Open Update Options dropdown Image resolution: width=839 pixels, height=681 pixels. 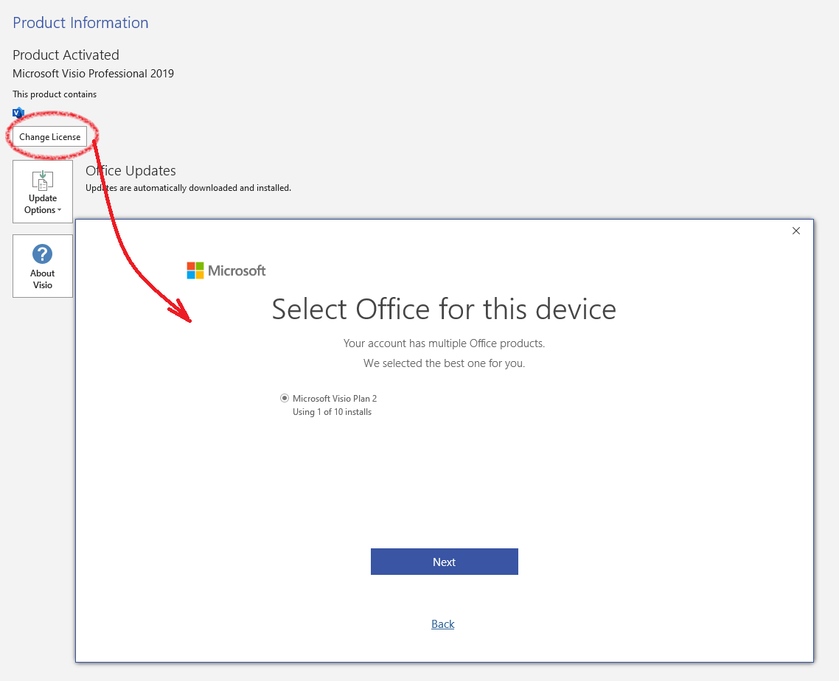[43, 192]
